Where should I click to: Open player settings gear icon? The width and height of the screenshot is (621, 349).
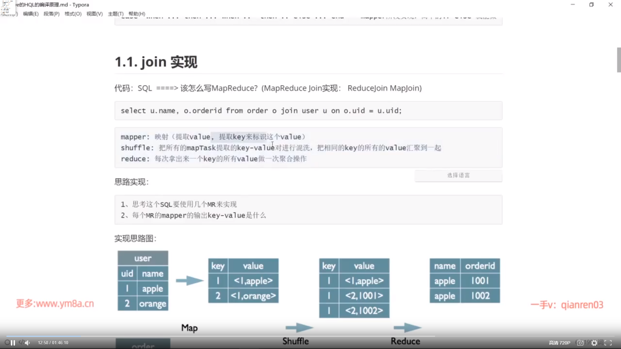594,343
